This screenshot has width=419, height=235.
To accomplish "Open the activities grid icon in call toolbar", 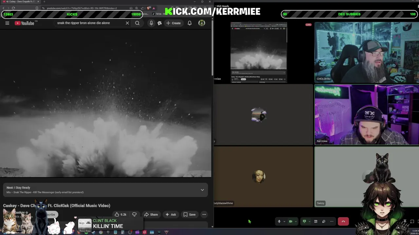I will click(316, 221).
